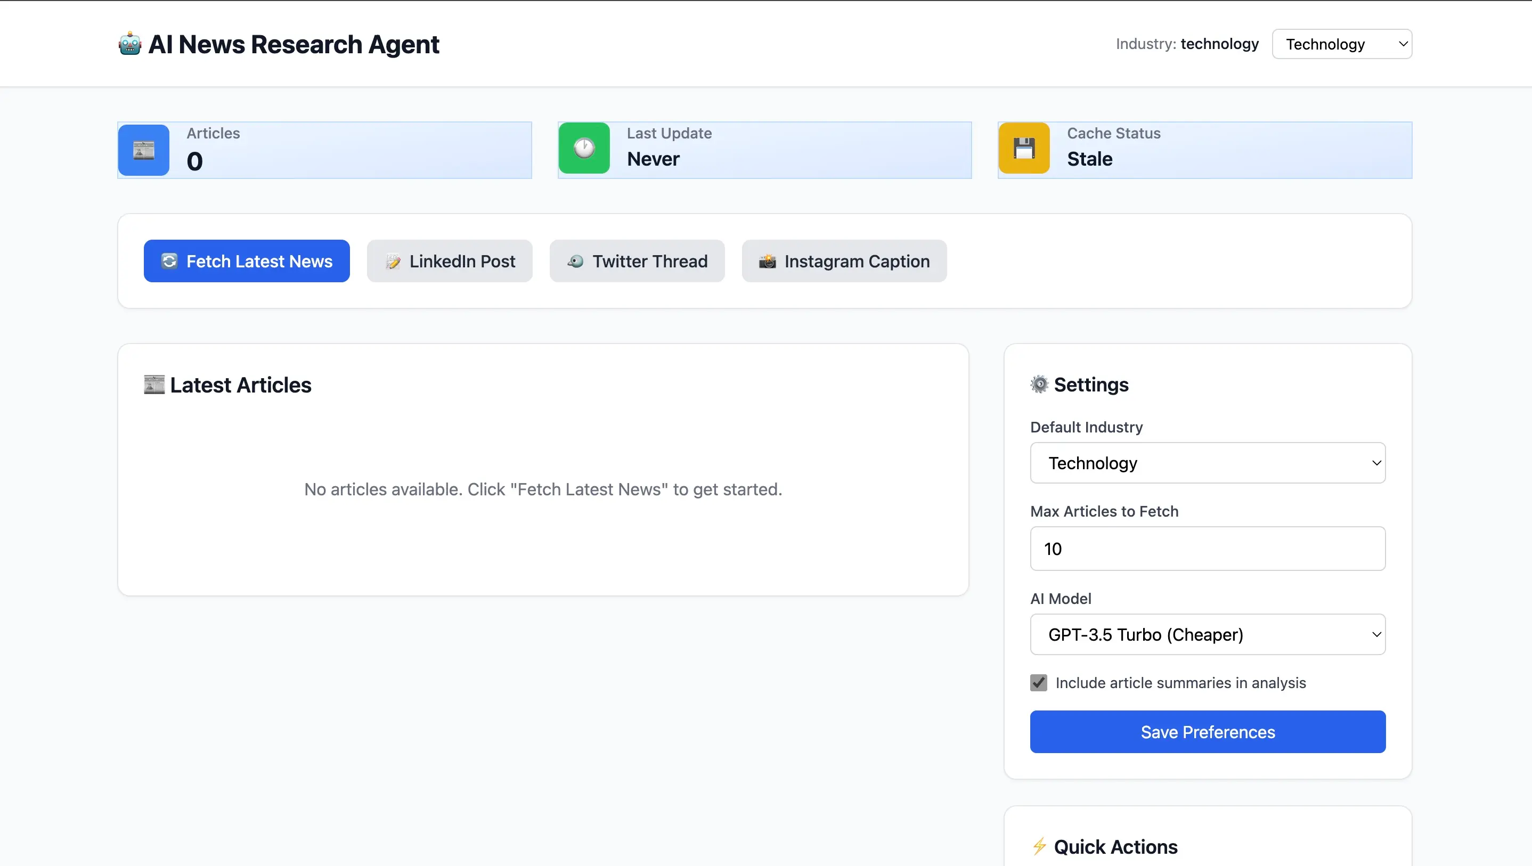The height and width of the screenshot is (866, 1532).
Task: Click Save Preferences
Action: tap(1207, 732)
